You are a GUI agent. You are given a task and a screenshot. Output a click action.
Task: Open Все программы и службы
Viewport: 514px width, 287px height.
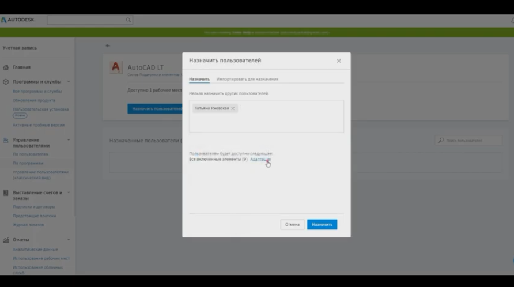(x=37, y=92)
